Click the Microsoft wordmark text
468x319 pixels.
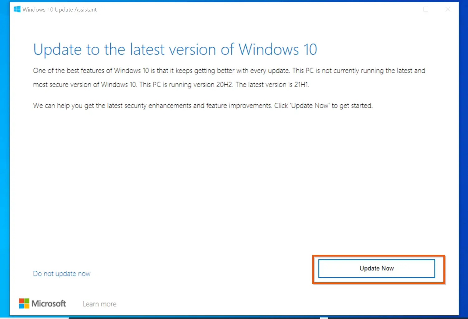click(49, 303)
